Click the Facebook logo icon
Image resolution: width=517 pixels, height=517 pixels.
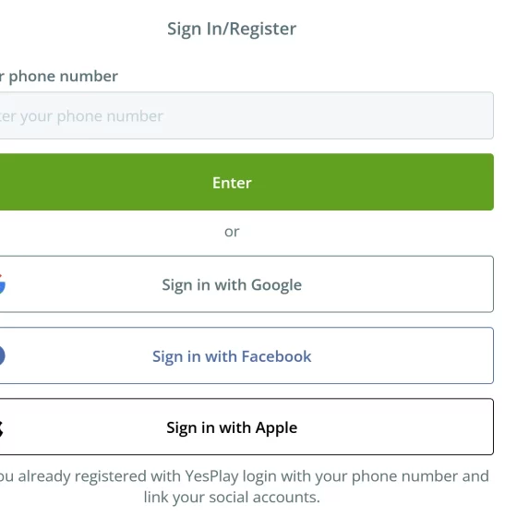tap(2, 355)
